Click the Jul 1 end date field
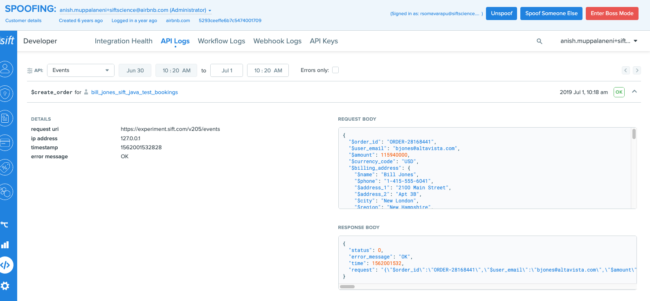 227,70
